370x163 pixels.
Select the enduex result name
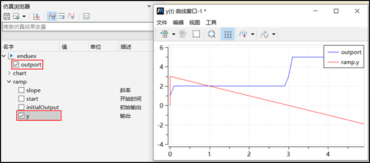[x=27, y=56]
